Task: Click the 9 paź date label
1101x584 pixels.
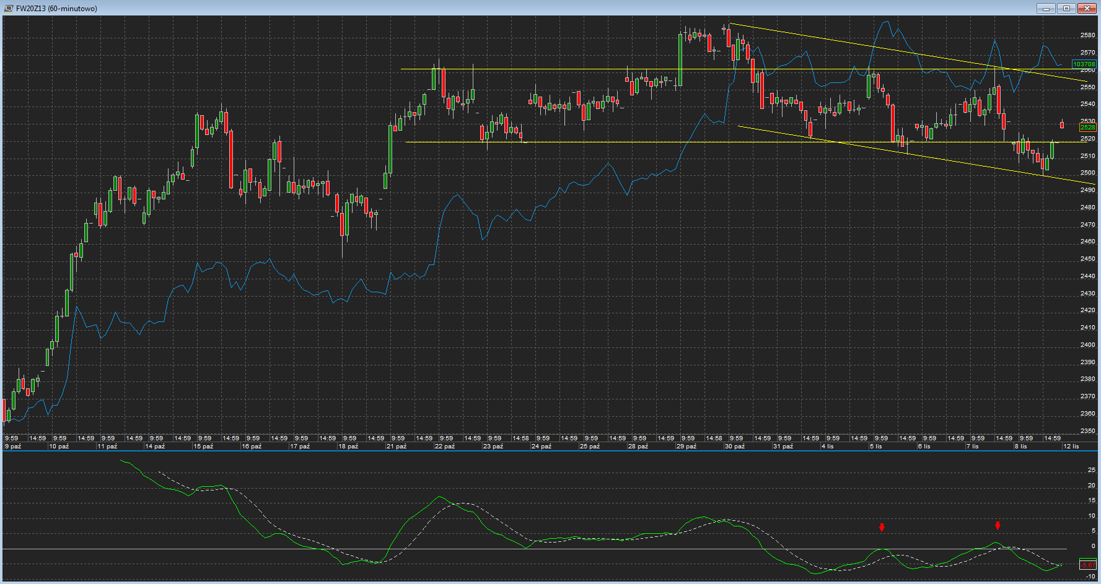Action: click(x=13, y=446)
